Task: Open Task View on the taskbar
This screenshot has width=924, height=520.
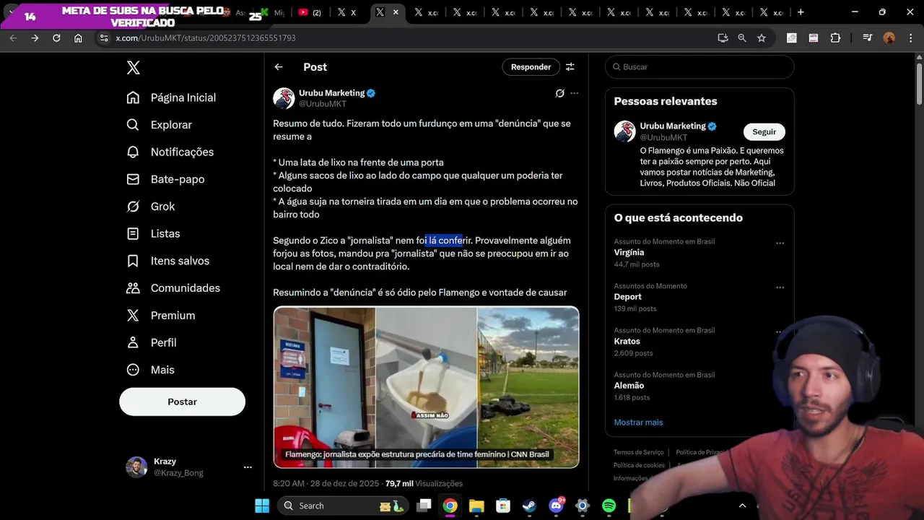Action: 424,506
